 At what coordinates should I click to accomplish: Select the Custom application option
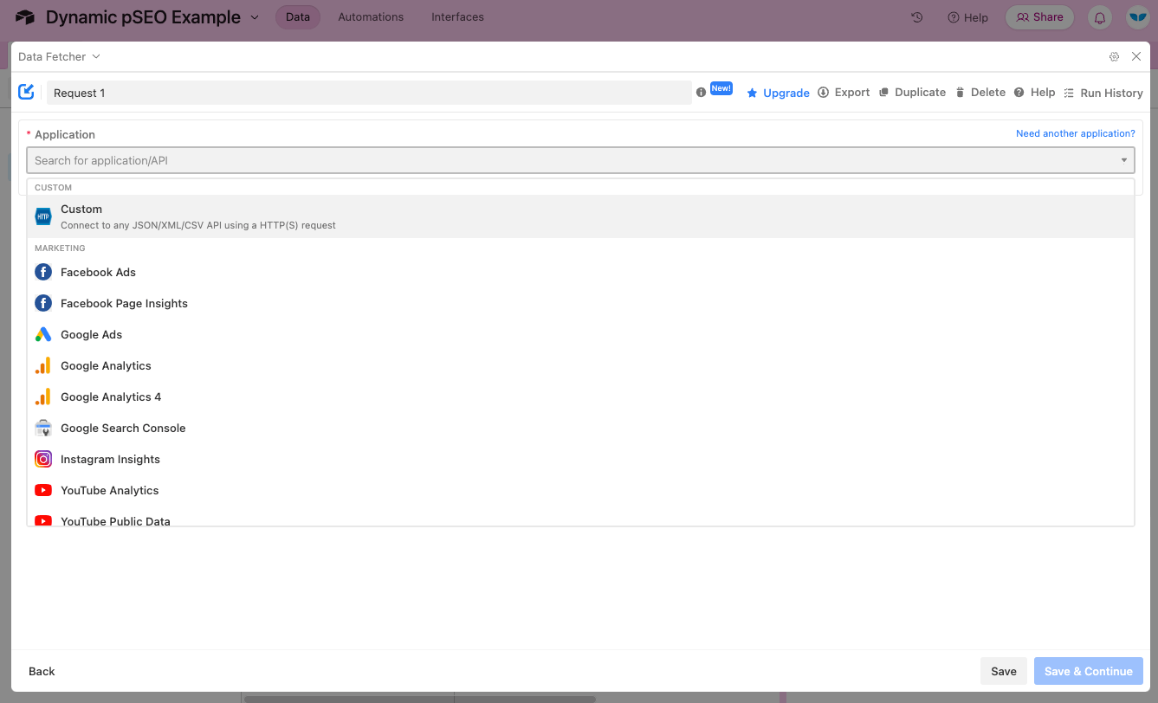pos(580,216)
